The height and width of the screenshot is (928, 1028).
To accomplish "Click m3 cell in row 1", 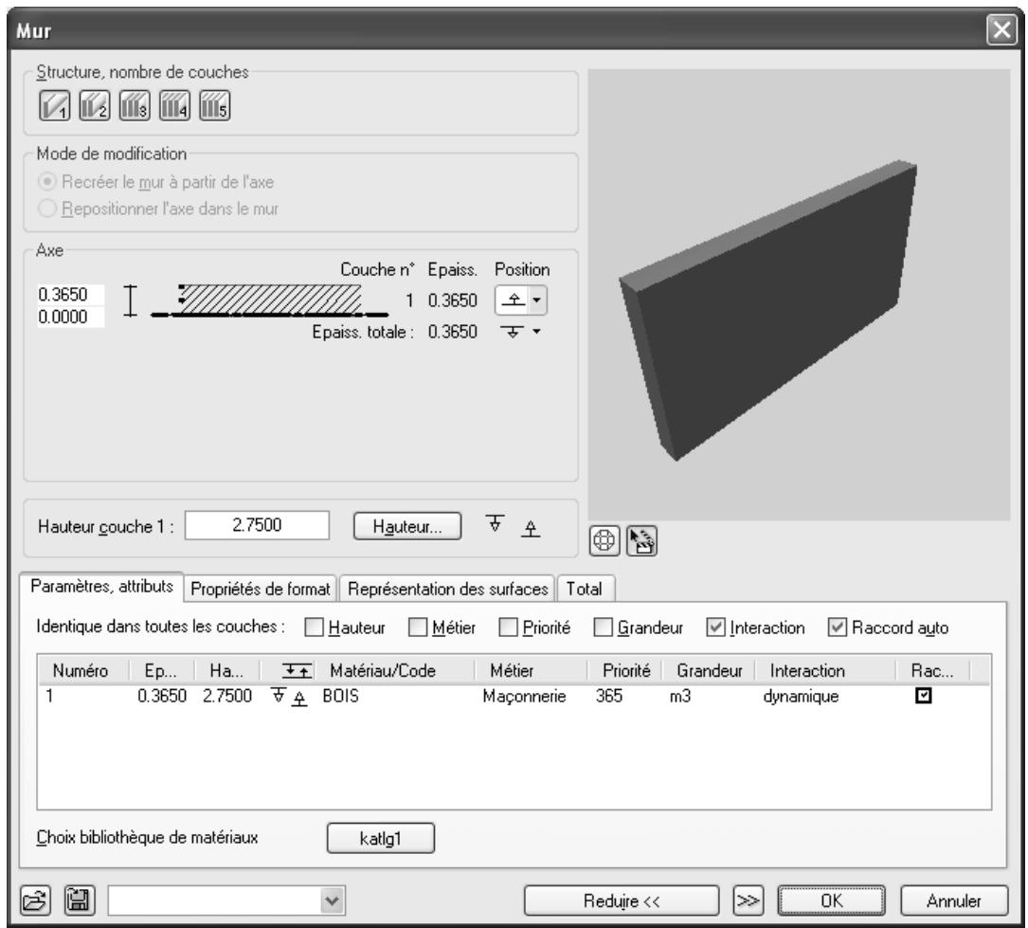I will coord(680,696).
